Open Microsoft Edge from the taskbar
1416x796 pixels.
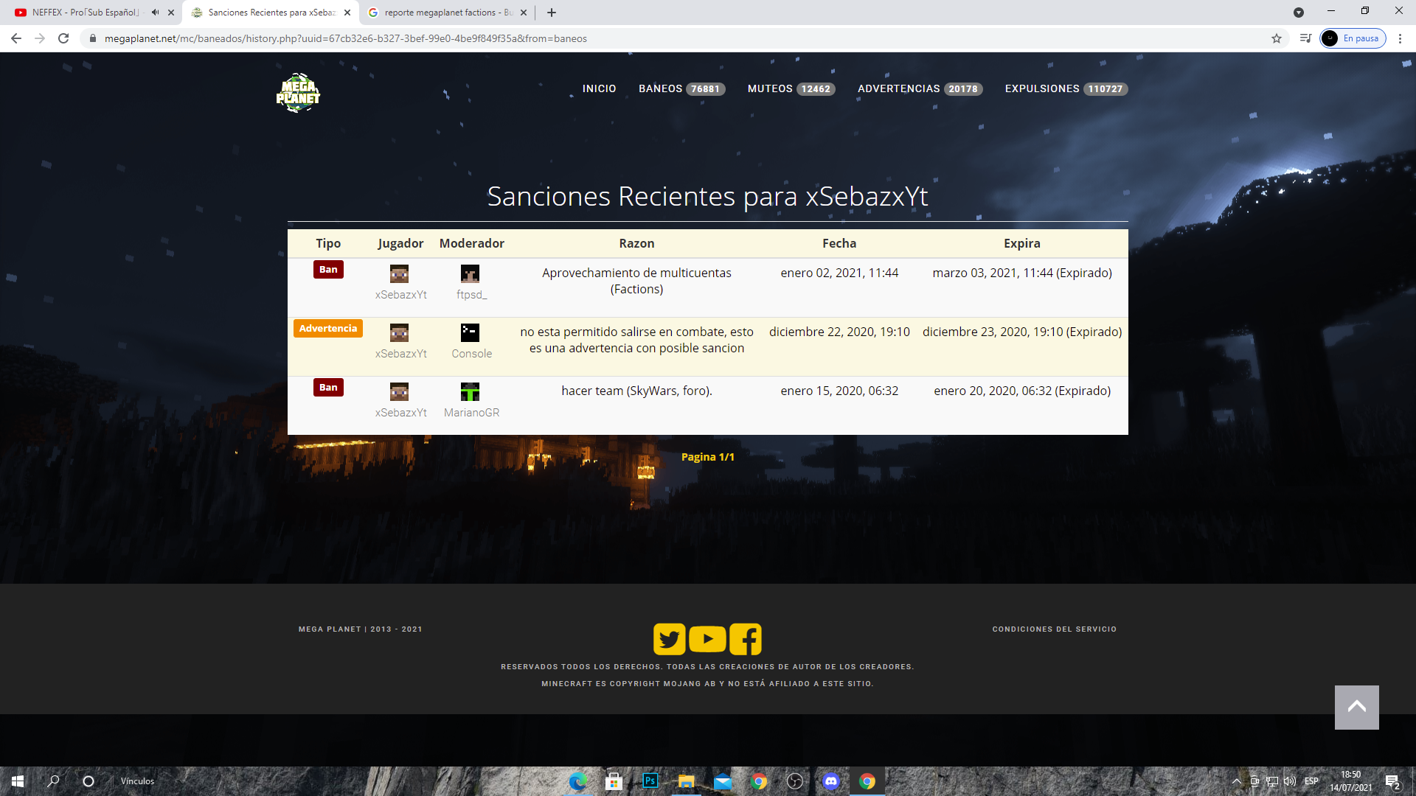point(577,781)
